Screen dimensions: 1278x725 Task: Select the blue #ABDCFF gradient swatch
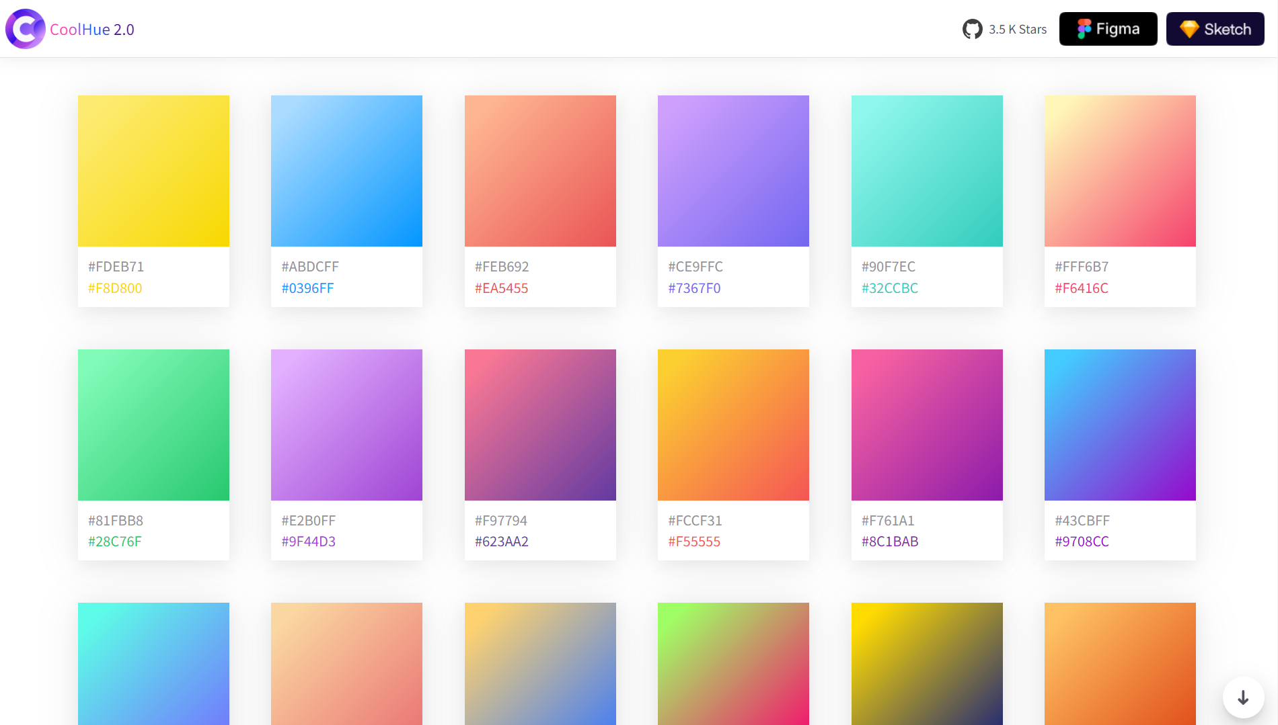346,171
